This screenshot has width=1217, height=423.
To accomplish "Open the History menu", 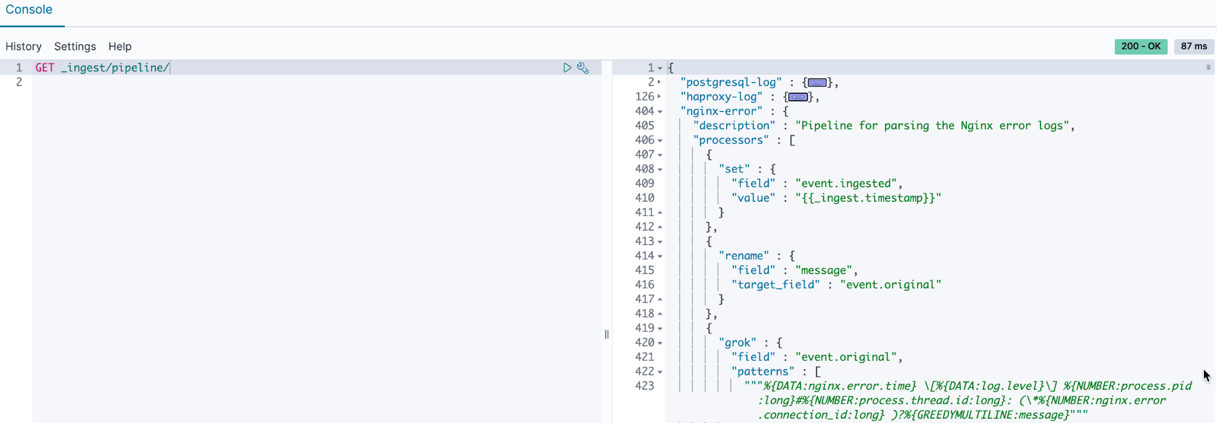I will pos(24,46).
